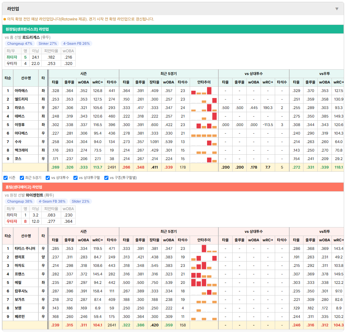Click 메릴 hit trend bar chart

(204, 283)
